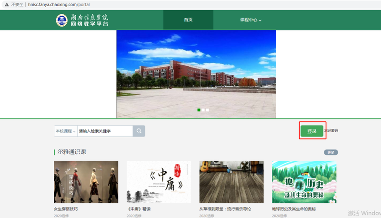The image size is (381, 218).
Task: Select the first green carousel dot
Action: [x=199, y=110]
